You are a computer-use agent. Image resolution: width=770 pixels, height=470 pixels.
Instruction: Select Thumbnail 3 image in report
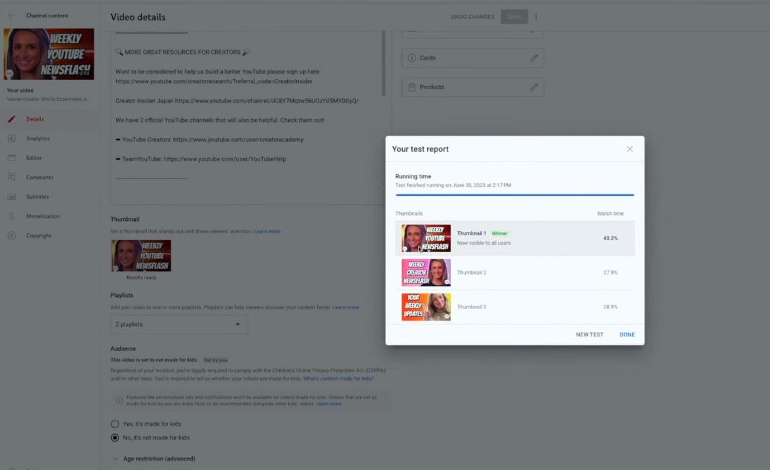coord(426,307)
